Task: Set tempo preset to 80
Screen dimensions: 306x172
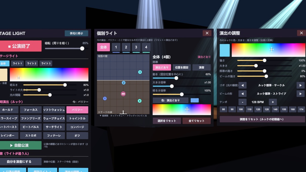Action: tap(223, 109)
